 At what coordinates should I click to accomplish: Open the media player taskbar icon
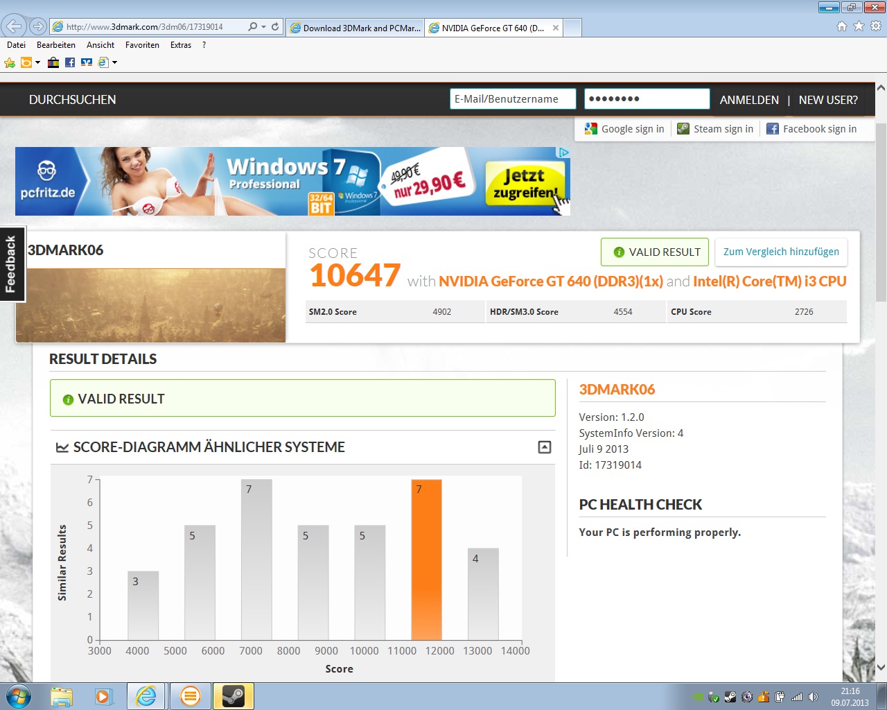pyautogui.click(x=103, y=696)
